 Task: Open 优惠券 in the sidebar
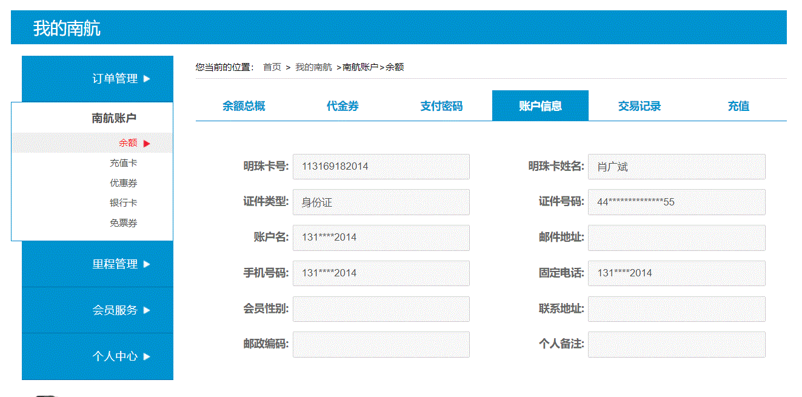(124, 183)
